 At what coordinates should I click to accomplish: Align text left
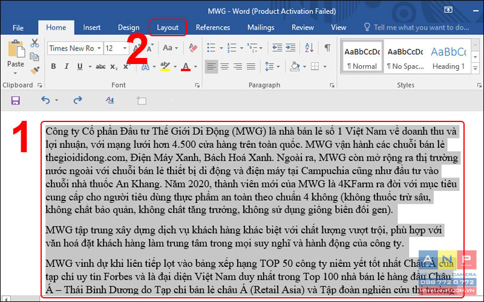pos(211,66)
